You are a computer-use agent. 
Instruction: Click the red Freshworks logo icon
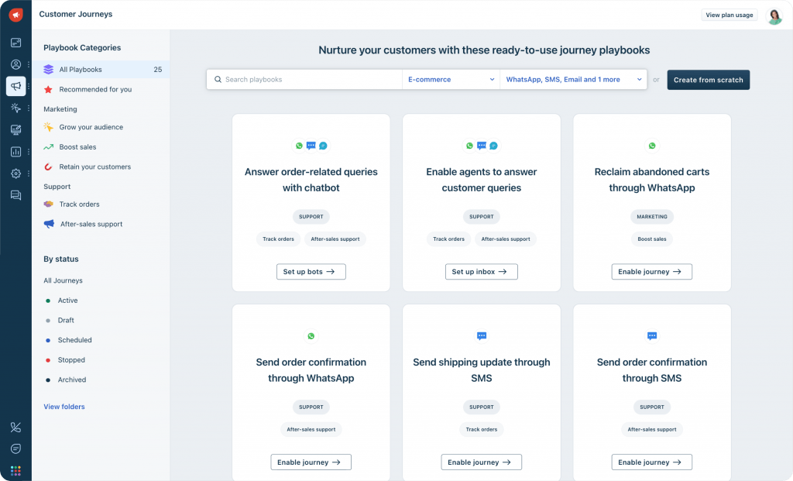point(15,15)
